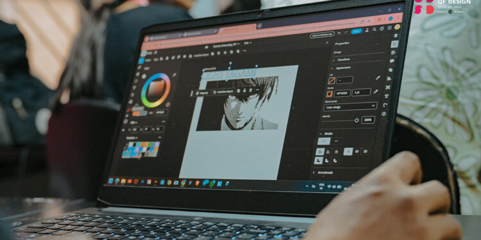Click Ungroup in the contextual bar

[203, 93]
